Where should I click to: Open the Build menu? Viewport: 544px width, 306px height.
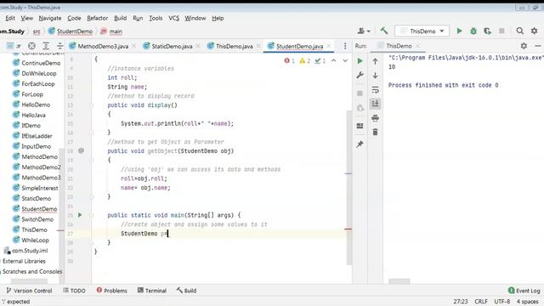click(120, 18)
